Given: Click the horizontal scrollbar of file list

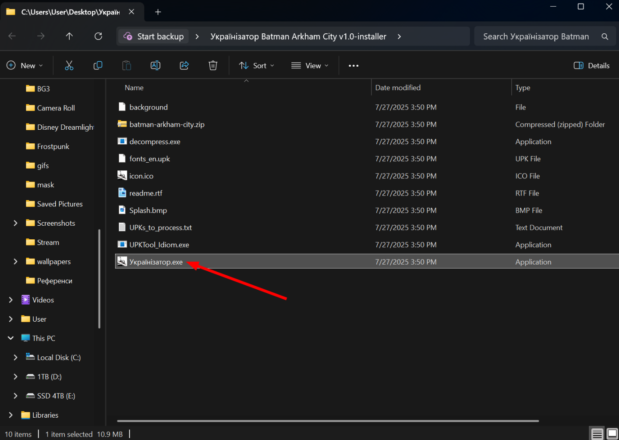Looking at the screenshot, I should point(328,421).
